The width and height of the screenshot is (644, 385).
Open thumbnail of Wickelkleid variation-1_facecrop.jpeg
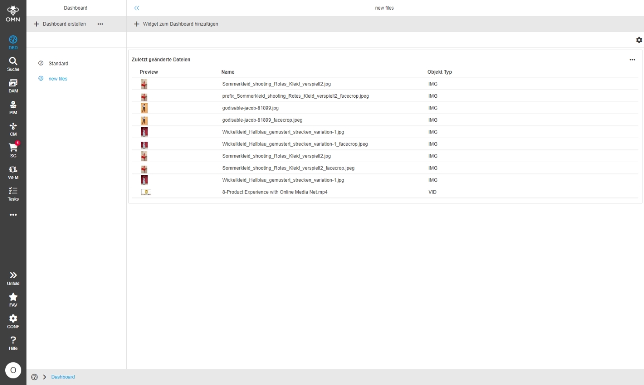pos(144,144)
